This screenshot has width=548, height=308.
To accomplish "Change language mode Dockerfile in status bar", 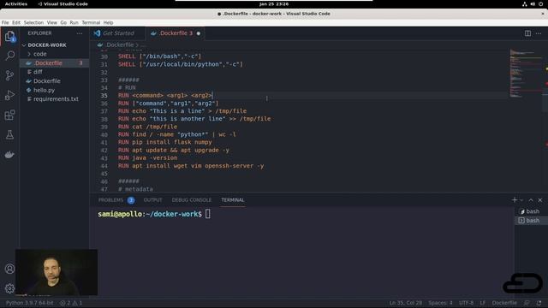I will pyautogui.click(x=504, y=303).
